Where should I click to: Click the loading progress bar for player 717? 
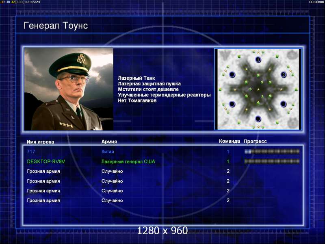pyautogui.click(x=272, y=151)
